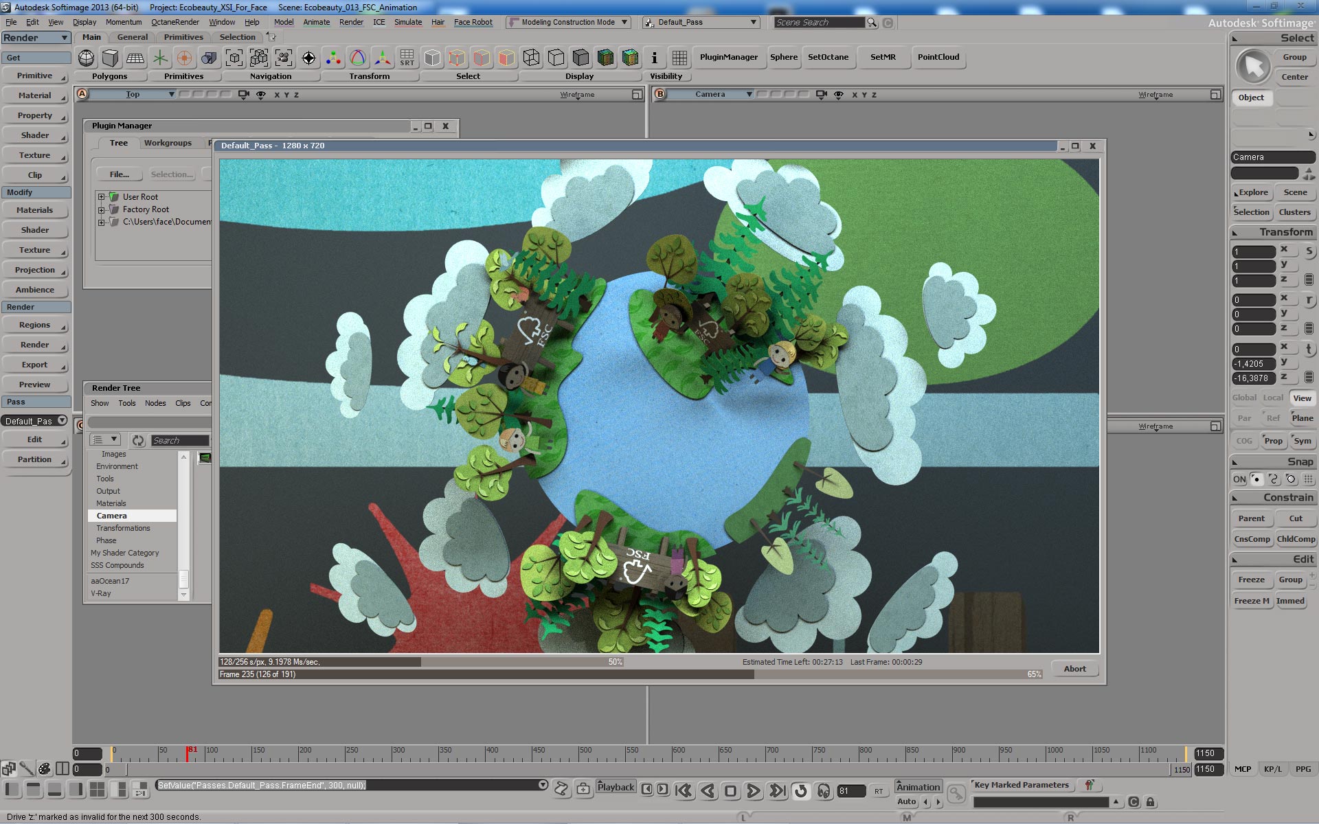Click the lock icon beside key field
The image size is (1319, 824).
(1151, 802)
